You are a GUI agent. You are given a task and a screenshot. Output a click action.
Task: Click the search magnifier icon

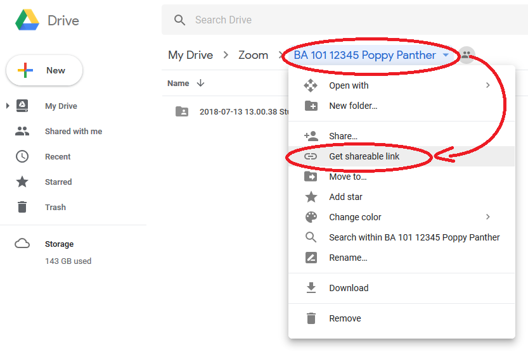coord(179,20)
